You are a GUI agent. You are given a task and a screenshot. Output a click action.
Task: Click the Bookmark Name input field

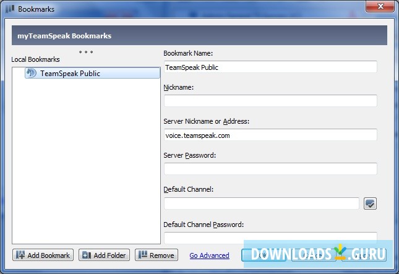tap(270, 67)
